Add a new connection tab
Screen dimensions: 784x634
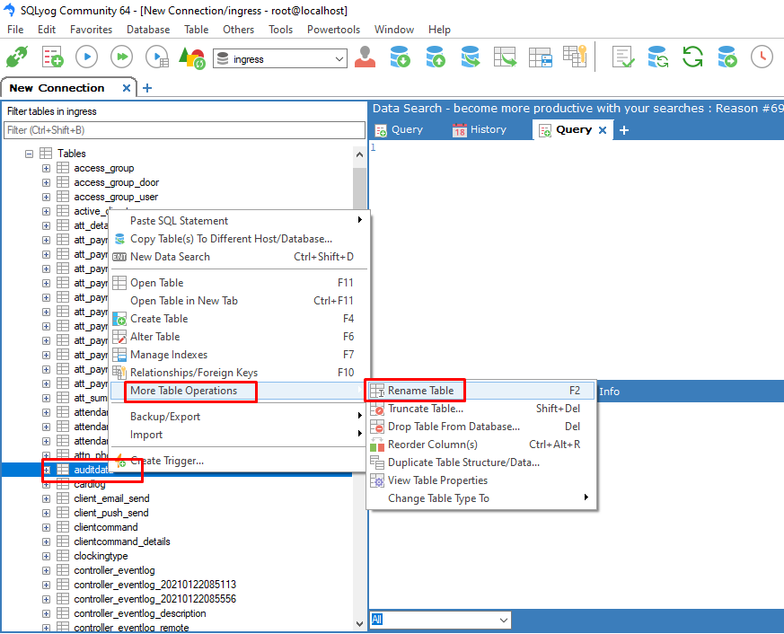tap(147, 88)
